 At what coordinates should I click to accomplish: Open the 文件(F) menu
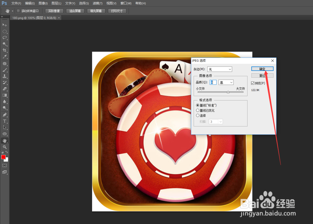[x=16, y=3]
